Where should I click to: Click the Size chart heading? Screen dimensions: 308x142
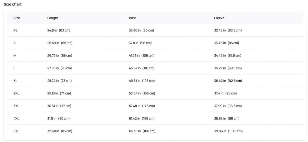(13, 4)
